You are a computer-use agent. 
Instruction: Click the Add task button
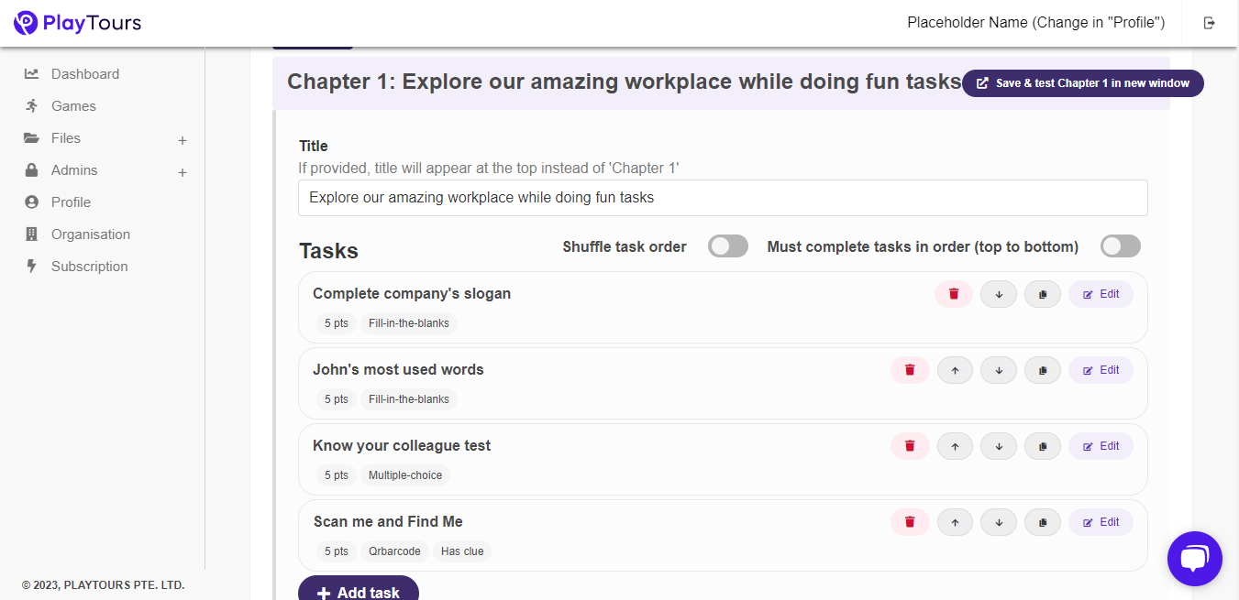pos(359,588)
